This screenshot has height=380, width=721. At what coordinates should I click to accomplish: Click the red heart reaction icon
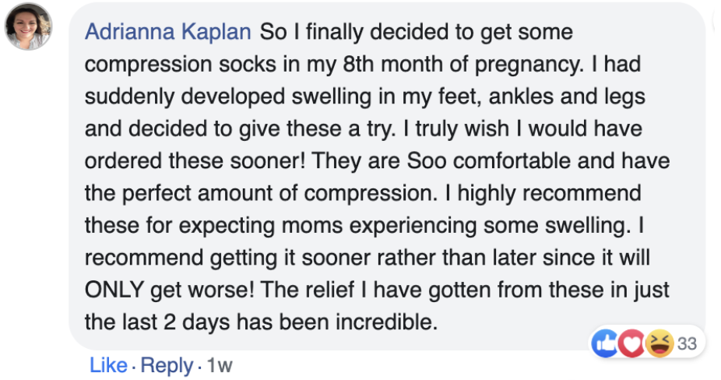click(x=632, y=343)
